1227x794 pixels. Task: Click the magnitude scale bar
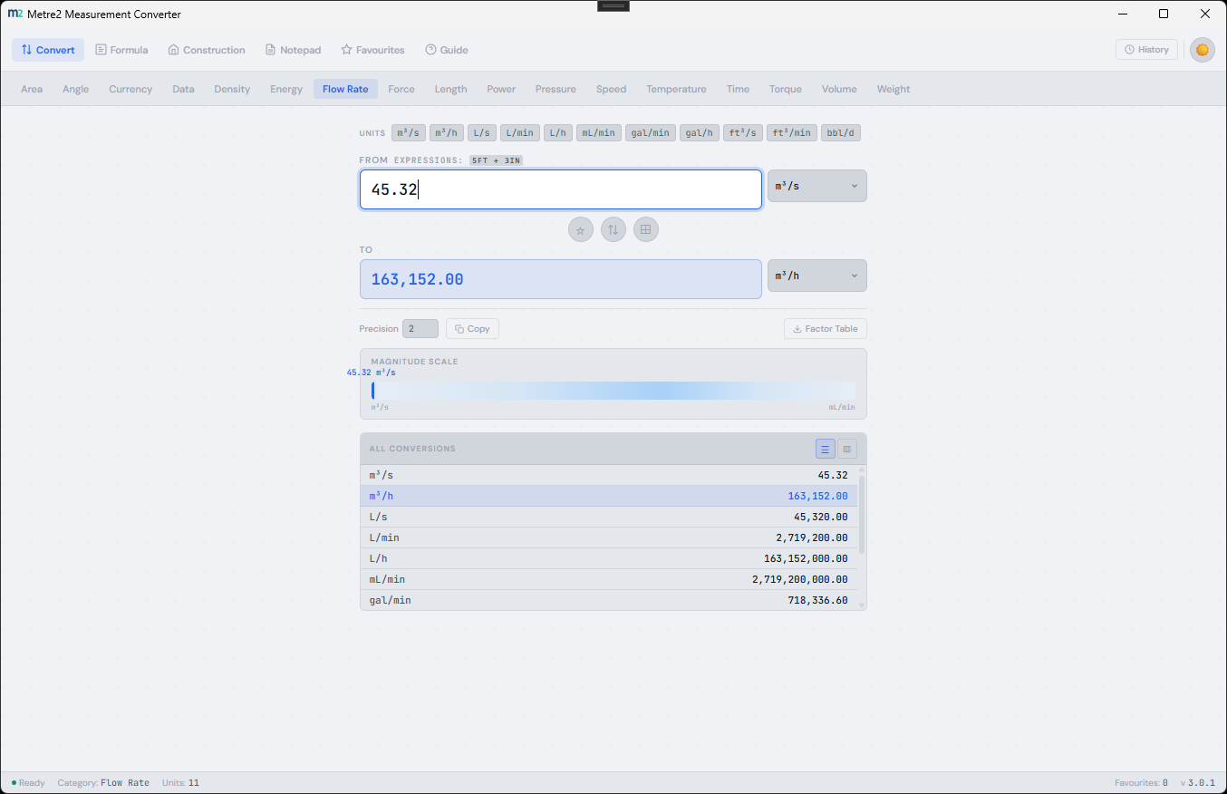(x=613, y=391)
